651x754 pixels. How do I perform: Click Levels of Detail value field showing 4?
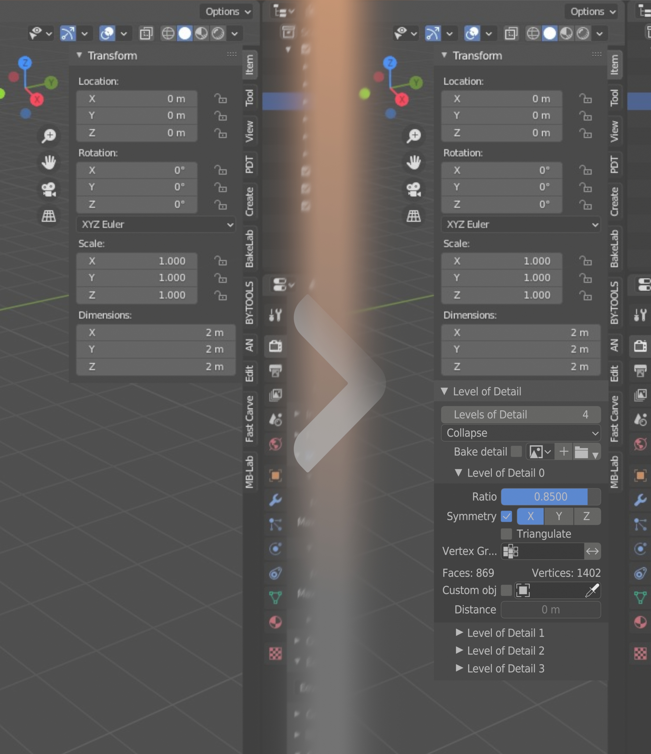coord(521,415)
